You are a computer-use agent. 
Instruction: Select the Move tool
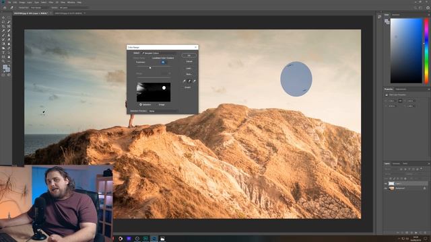[x=3, y=18]
